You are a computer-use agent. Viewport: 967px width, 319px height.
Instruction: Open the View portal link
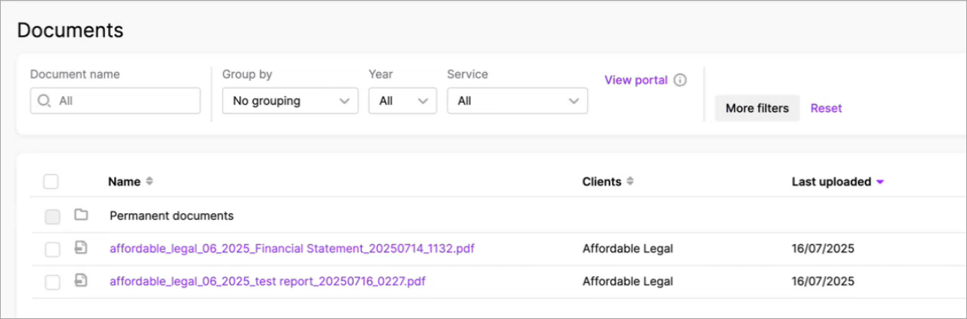pyautogui.click(x=635, y=80)
